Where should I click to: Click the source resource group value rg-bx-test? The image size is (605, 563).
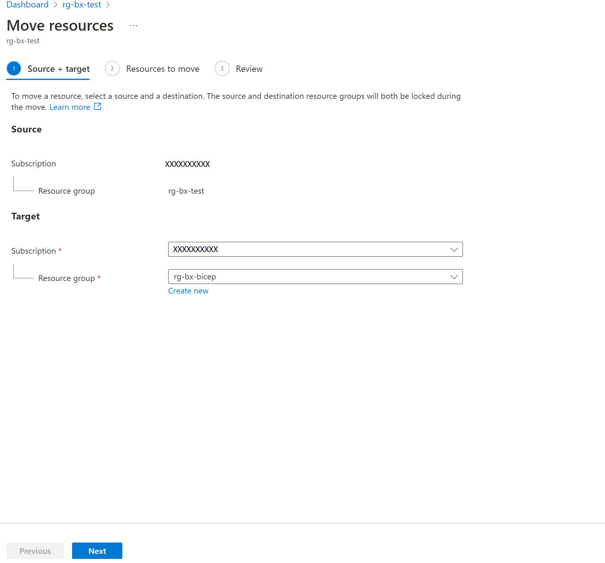click(186, 191)
